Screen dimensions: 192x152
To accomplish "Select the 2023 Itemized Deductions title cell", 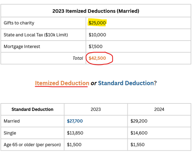I will (96, 11).
